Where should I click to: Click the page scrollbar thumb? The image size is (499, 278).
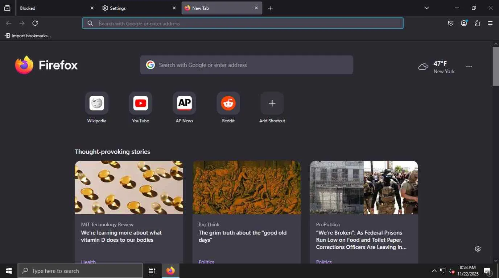coord(496,67)
